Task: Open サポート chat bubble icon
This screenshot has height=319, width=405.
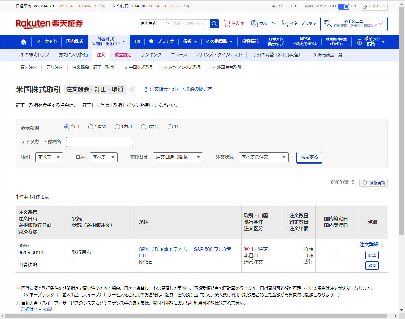Action: pos(254,24)
